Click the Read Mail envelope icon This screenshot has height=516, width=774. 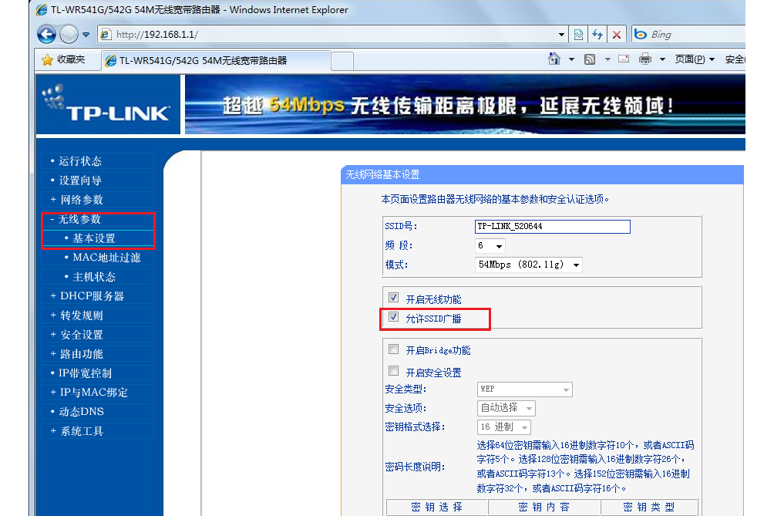tap(624, 59)
